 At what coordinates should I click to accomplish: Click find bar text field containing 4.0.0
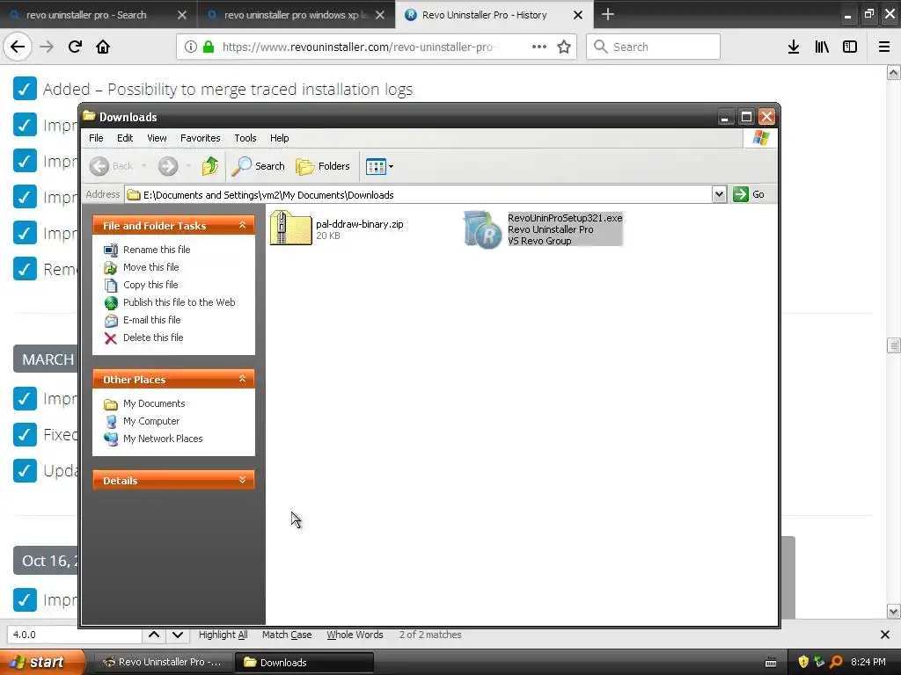click(x=74, y=635)
